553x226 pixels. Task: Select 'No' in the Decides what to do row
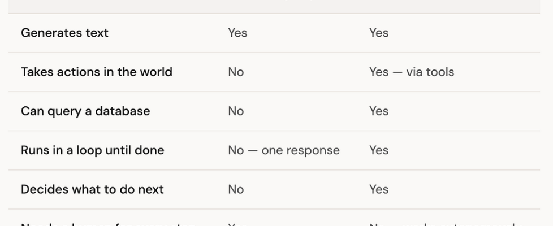(236, 189)
